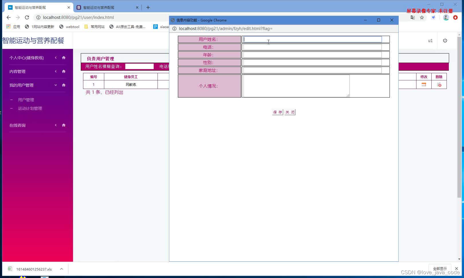
Task: Click home icon beside 我的用户管理
Action: click(x=64, y=85)
